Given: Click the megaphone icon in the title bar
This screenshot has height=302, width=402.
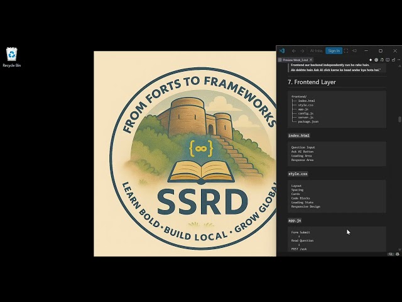Looking at the screenshot, I should [354, 51].
